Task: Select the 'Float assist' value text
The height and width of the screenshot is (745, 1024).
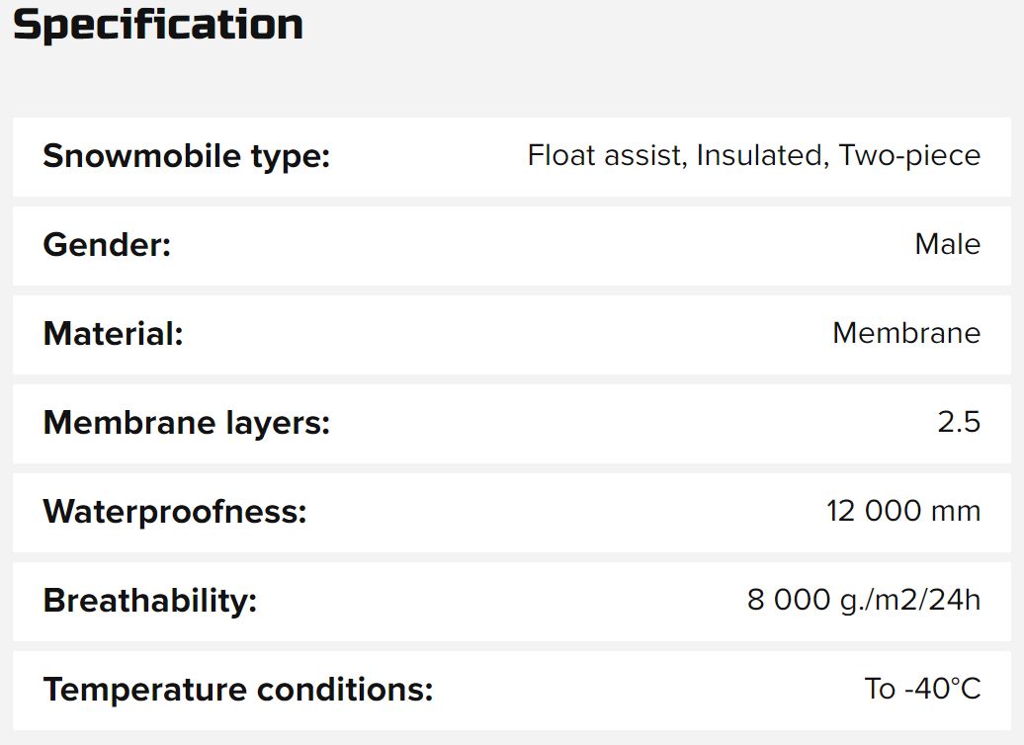Action: pos(607,156)
